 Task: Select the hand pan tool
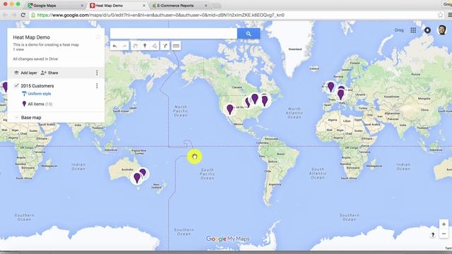(x=135, y=46)
